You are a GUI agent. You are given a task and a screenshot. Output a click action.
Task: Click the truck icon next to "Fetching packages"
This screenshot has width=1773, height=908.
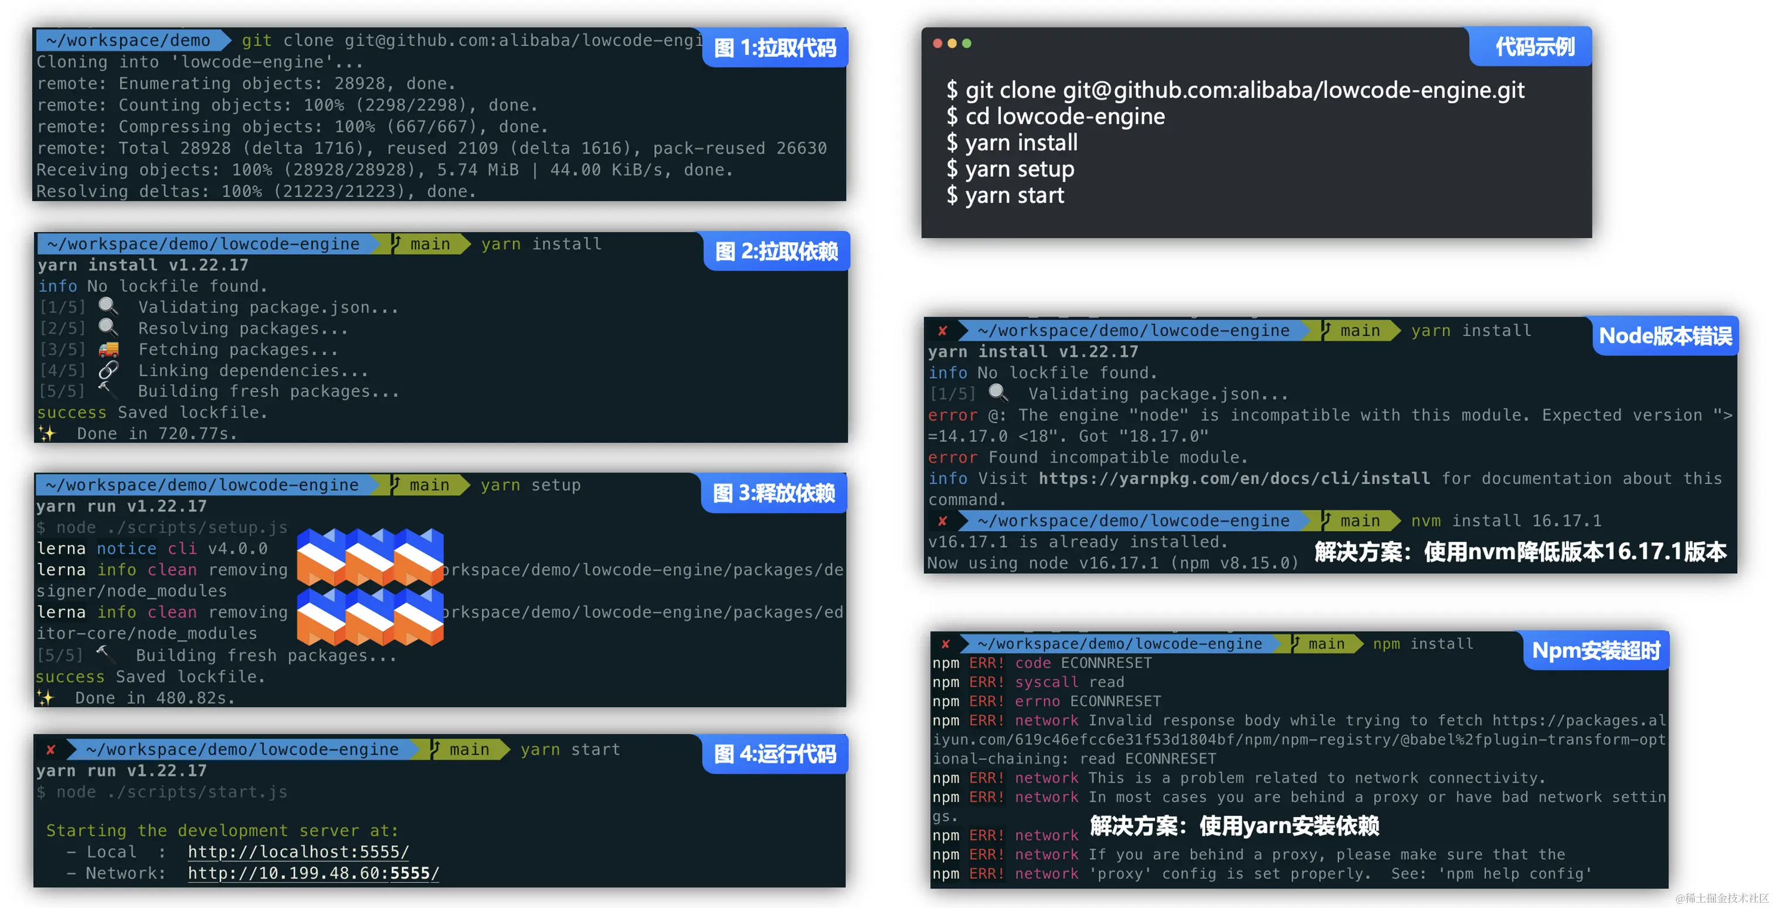pyautogui.click(x=107, y=348)
